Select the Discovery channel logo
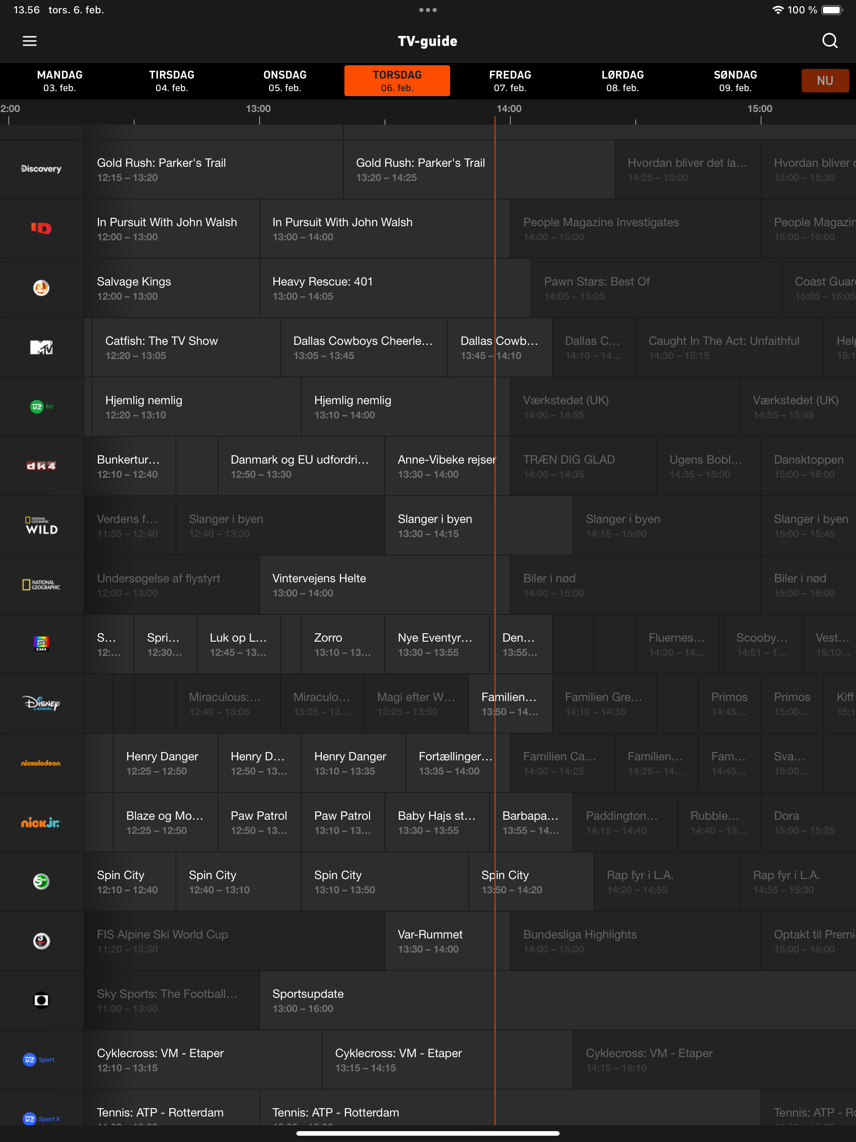The image size is (856, 1142). pyautogui.click(x=41, y=169)
